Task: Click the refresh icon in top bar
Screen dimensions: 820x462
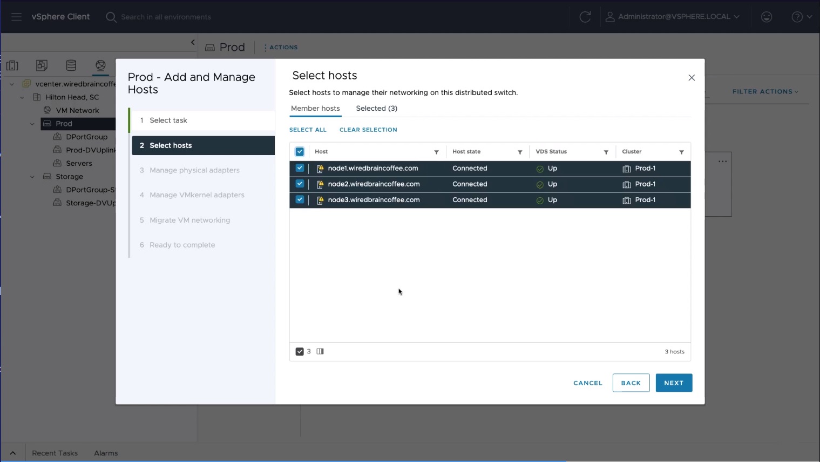Action: 585,17
